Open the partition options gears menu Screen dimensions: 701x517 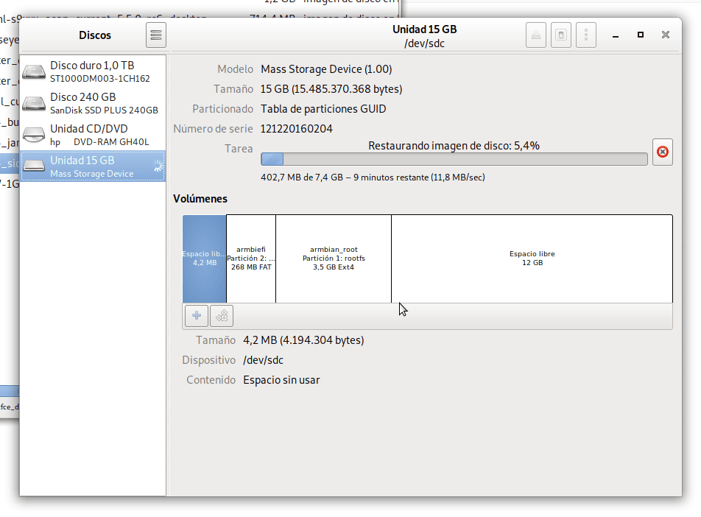click(x=222, y=316)
